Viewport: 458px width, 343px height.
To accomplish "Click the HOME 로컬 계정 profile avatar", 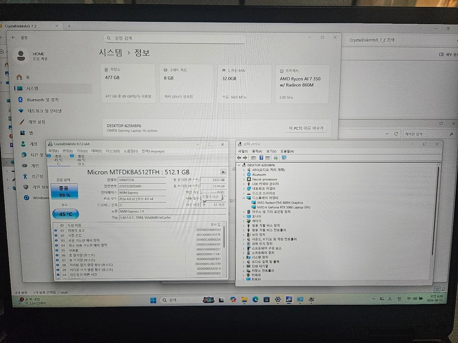I will (21, 56).
